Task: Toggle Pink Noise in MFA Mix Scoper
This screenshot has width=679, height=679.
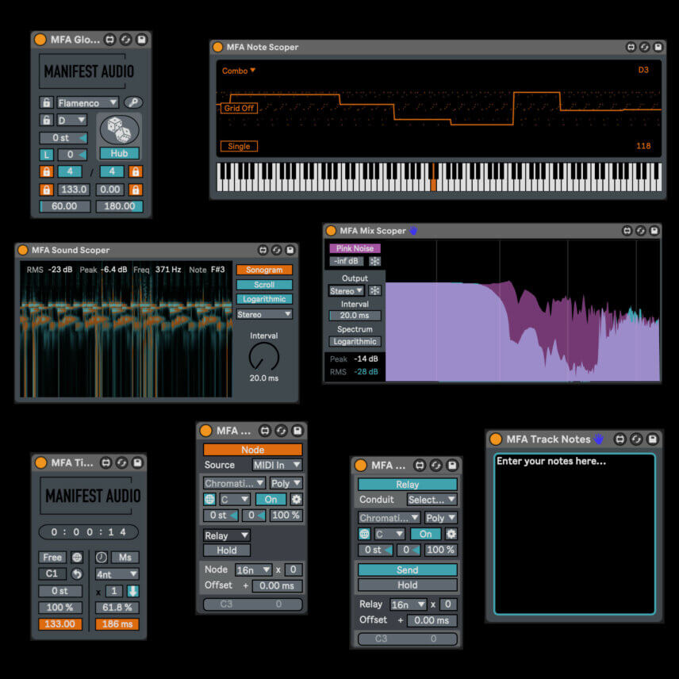Action: pos(355,248)
